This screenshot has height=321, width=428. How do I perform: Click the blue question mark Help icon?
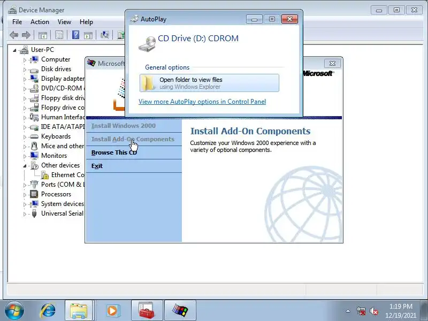point(75,35)
